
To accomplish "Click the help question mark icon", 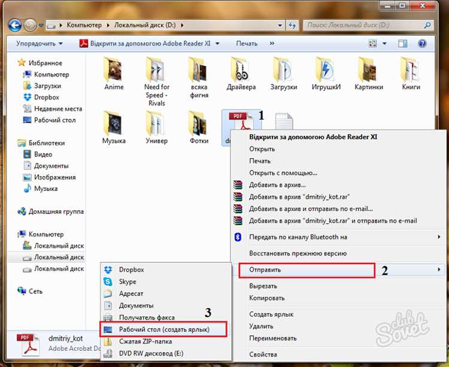I will coord(422,44).
